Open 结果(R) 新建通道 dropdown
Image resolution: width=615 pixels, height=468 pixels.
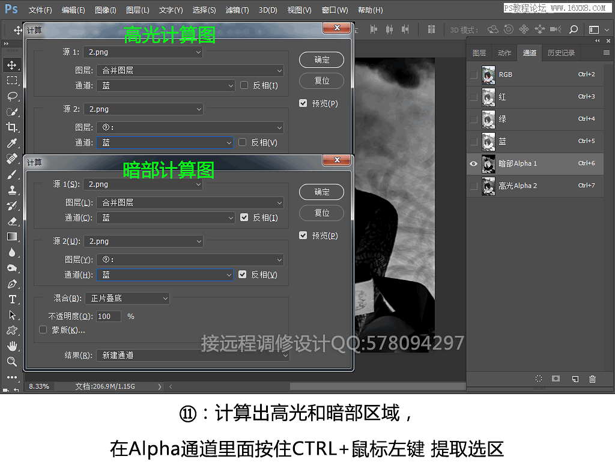pyautogui.click(x=193, y=356)
